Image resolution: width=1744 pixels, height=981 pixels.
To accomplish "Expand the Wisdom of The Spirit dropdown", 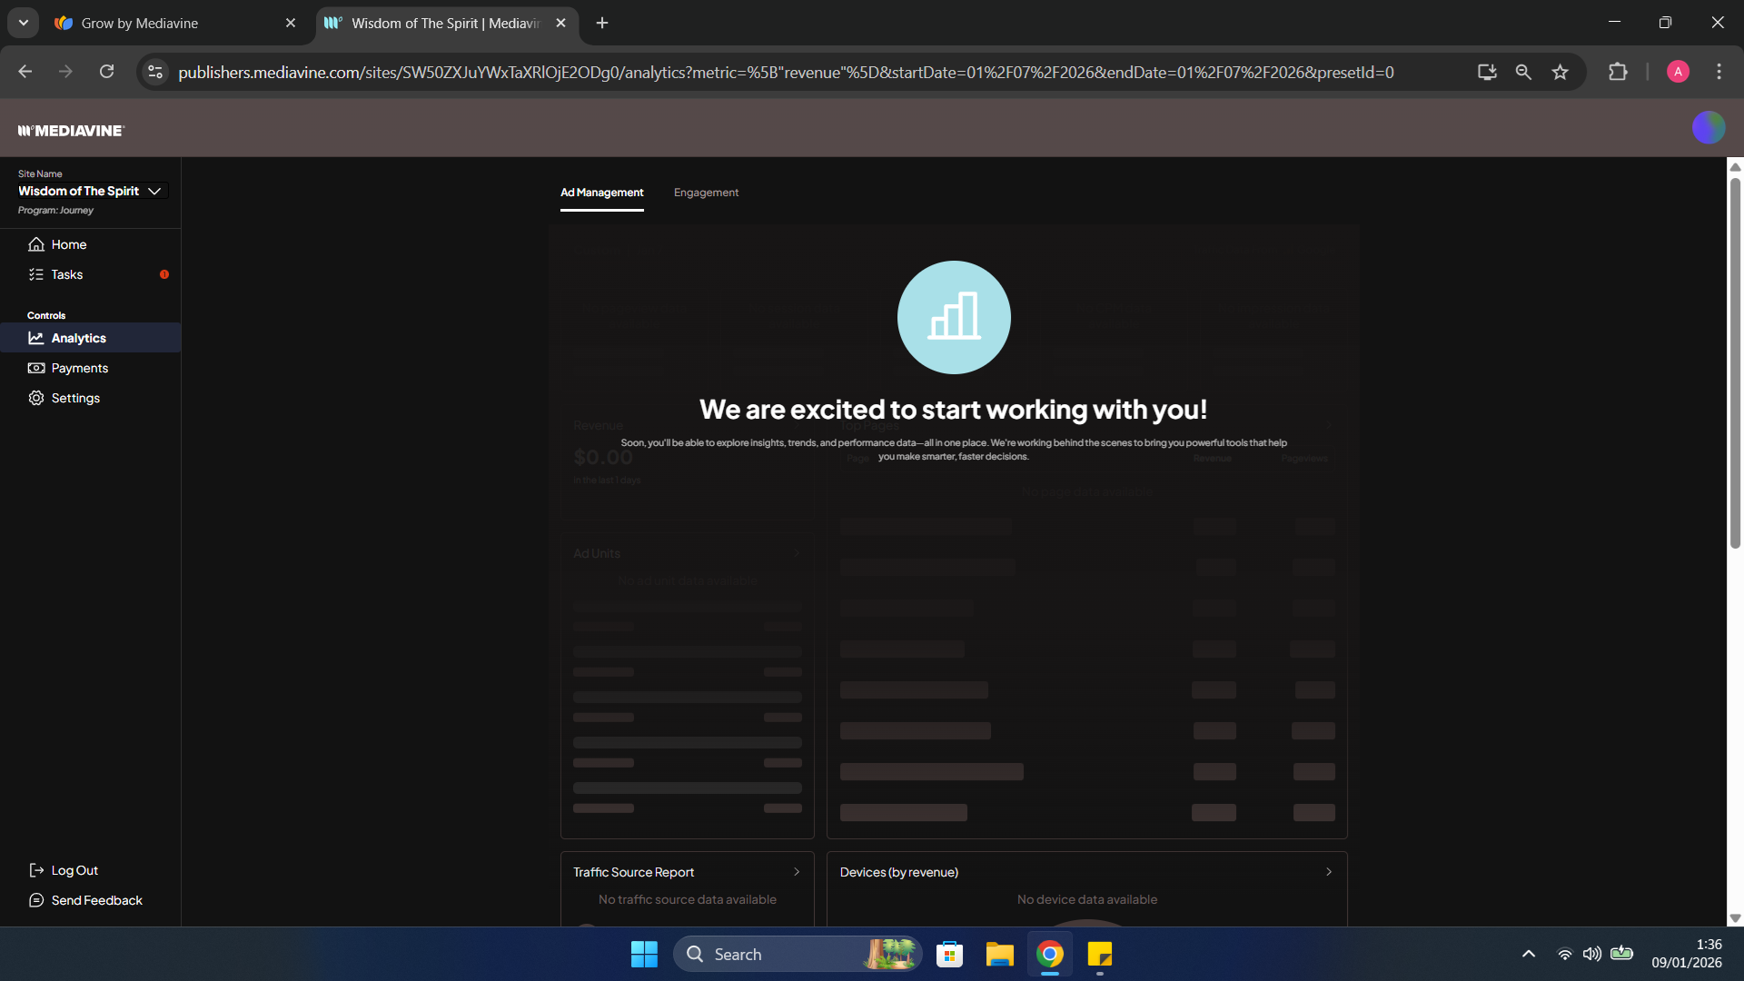I will (x=154, y=191).
